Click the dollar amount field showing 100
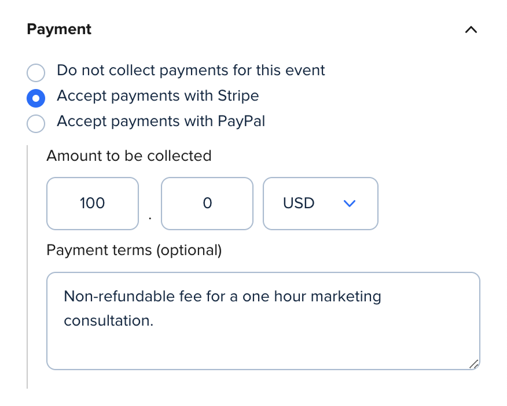 [92, 204]
